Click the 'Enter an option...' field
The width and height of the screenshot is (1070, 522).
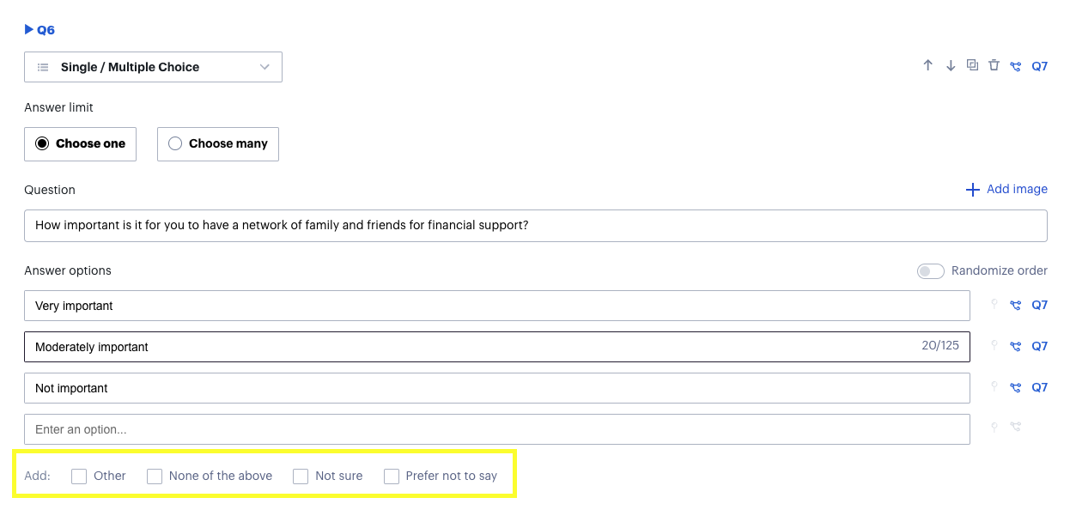496,429
